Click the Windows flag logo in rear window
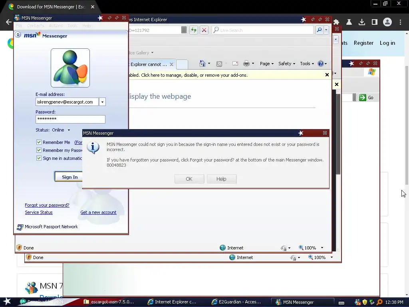The height and width of the screenshot is (307, 409). [x=371, y=72]
